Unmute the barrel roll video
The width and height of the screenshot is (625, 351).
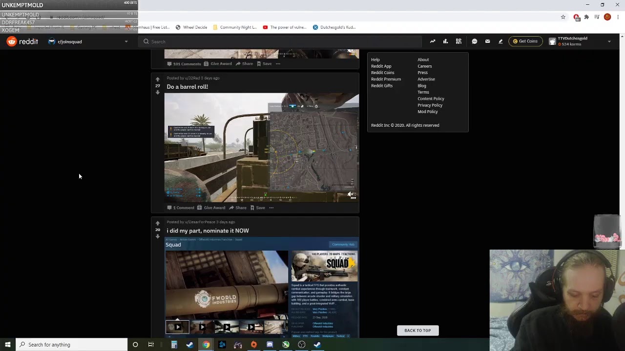[351, 195]
